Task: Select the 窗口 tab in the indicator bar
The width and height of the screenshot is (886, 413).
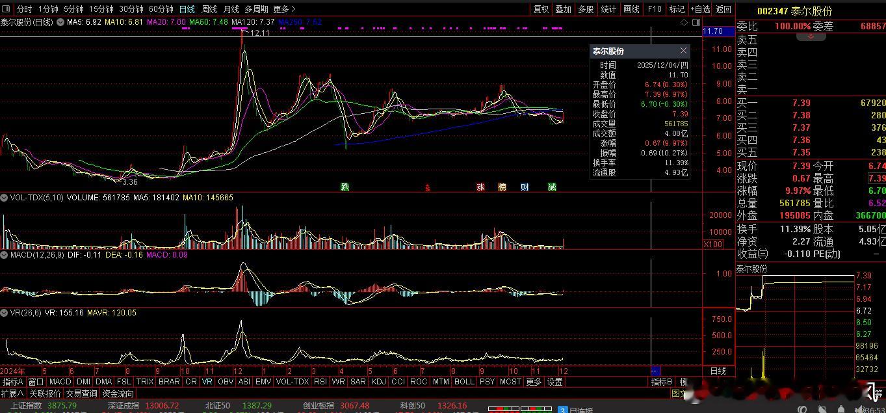Action: click(x=36, y=382)
